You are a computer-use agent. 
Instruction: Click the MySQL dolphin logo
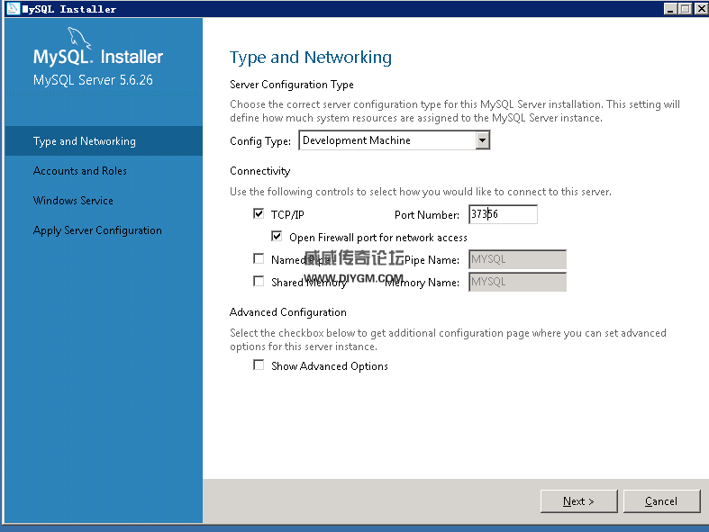point(79,38)
